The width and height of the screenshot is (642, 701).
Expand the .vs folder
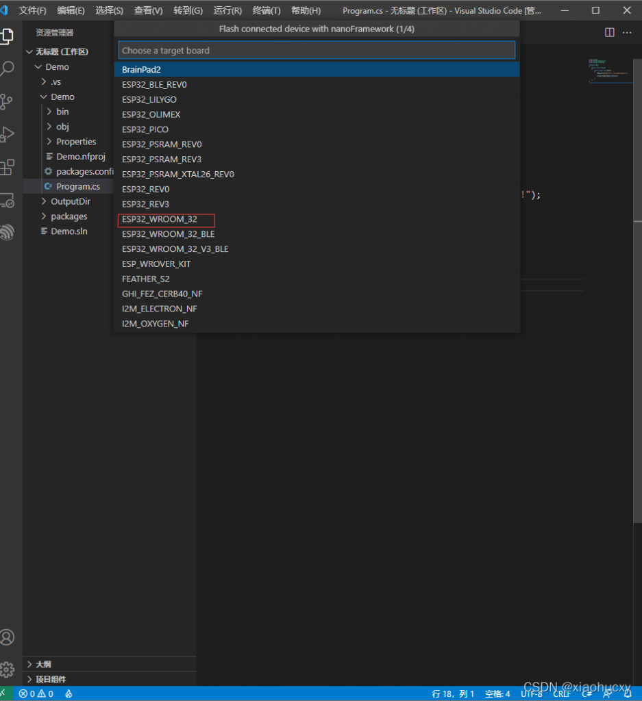(x=44, y=82)
